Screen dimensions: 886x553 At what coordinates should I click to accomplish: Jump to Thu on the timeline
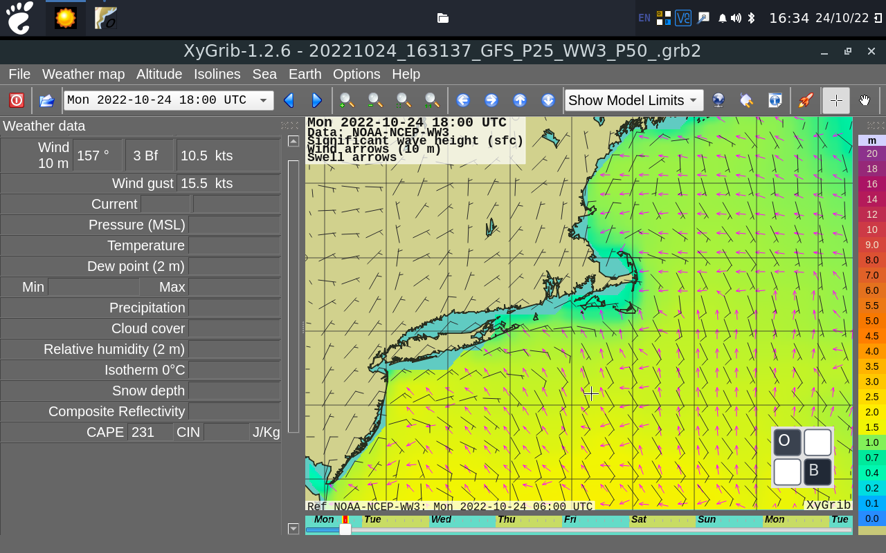pos(507,519)
